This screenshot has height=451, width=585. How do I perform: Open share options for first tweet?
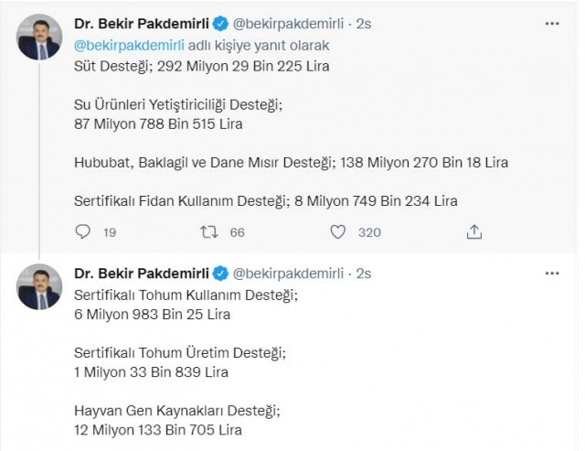click(x=474, y=231)
